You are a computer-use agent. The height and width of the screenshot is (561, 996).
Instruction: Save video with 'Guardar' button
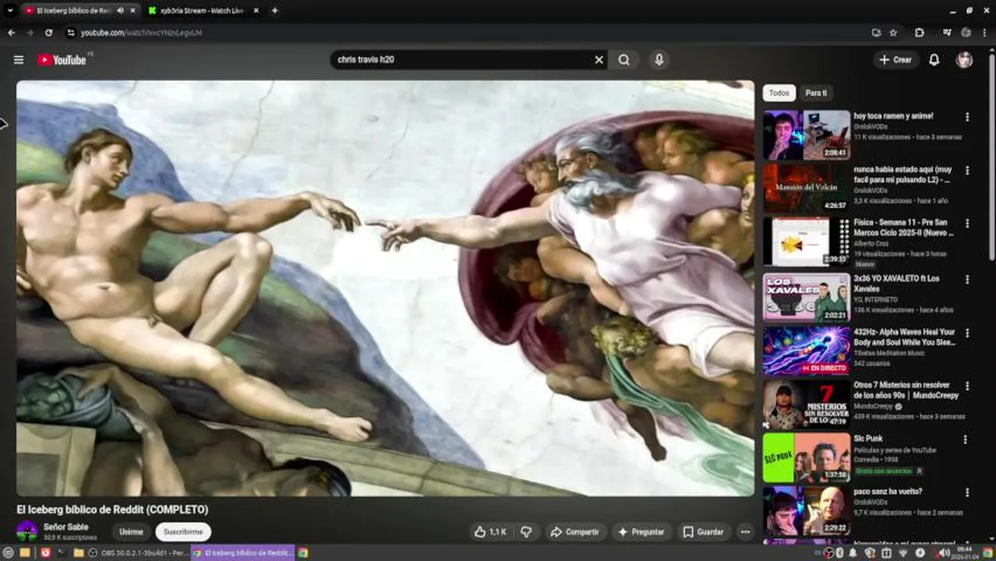pyautogui.click(x=704, y=531)
